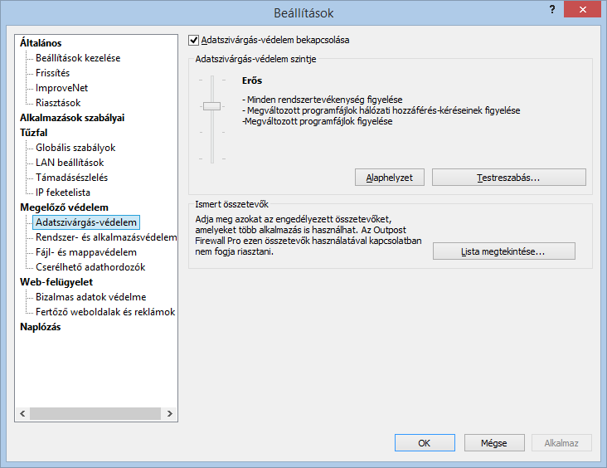Open Testreszabás… customization dialog
The width and height of the screenshot is (607, 468).
tap(508, 178)
